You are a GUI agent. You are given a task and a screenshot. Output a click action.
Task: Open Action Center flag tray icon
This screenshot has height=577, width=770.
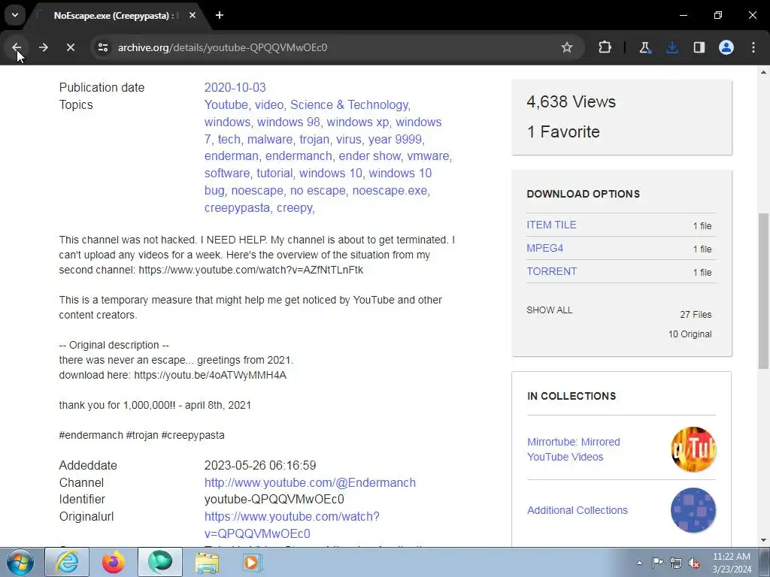point(657,563)
